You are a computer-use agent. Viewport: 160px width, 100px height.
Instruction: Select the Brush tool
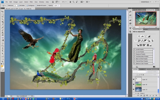coord(3,30)
